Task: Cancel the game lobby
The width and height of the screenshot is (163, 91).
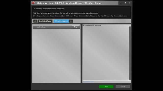Action: click(123, 87)
